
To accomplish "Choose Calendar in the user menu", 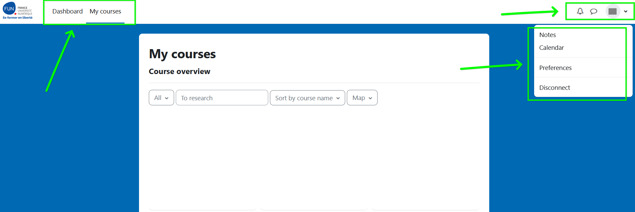I will pyautogui.click(x=551, y=48).
